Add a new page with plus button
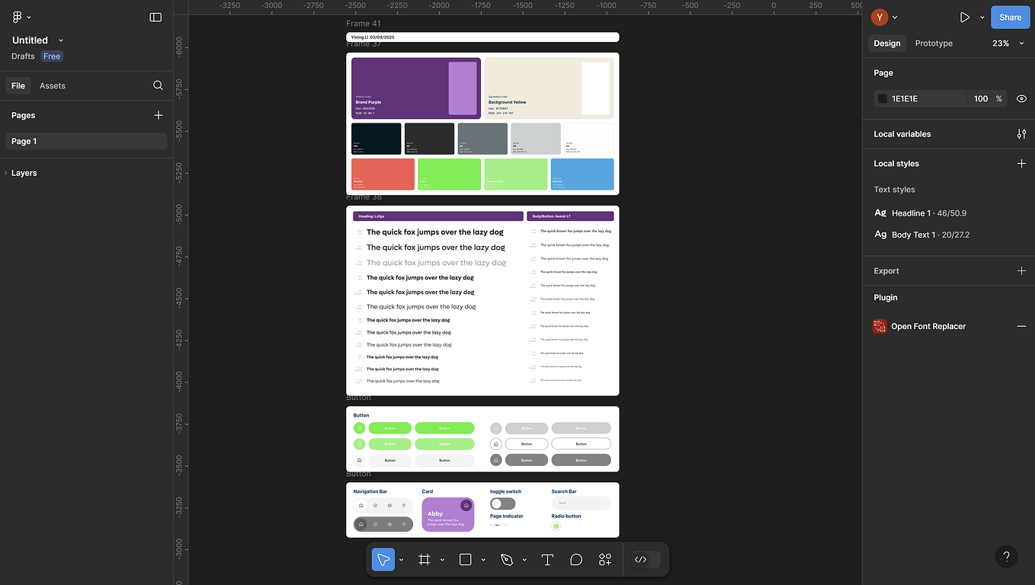 point(158,115)
